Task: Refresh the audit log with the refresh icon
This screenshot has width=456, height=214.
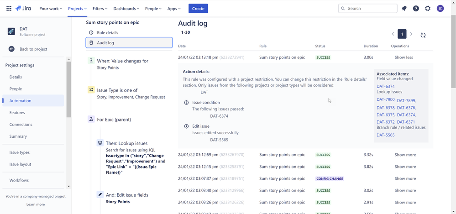Action: (423, 35)
